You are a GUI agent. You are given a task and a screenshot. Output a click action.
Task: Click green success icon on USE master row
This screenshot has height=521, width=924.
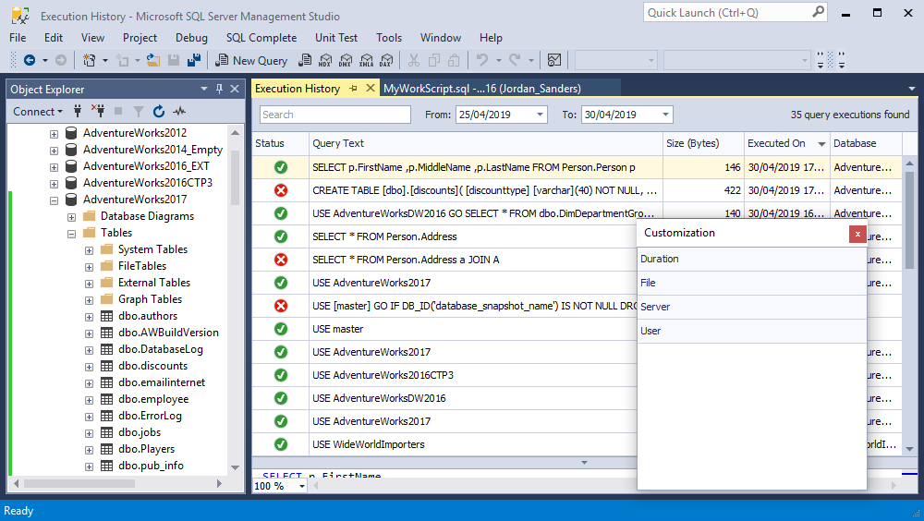point(281,329)
